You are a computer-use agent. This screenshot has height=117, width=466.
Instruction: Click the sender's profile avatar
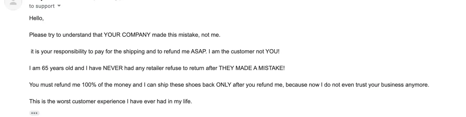click(13, 4)
